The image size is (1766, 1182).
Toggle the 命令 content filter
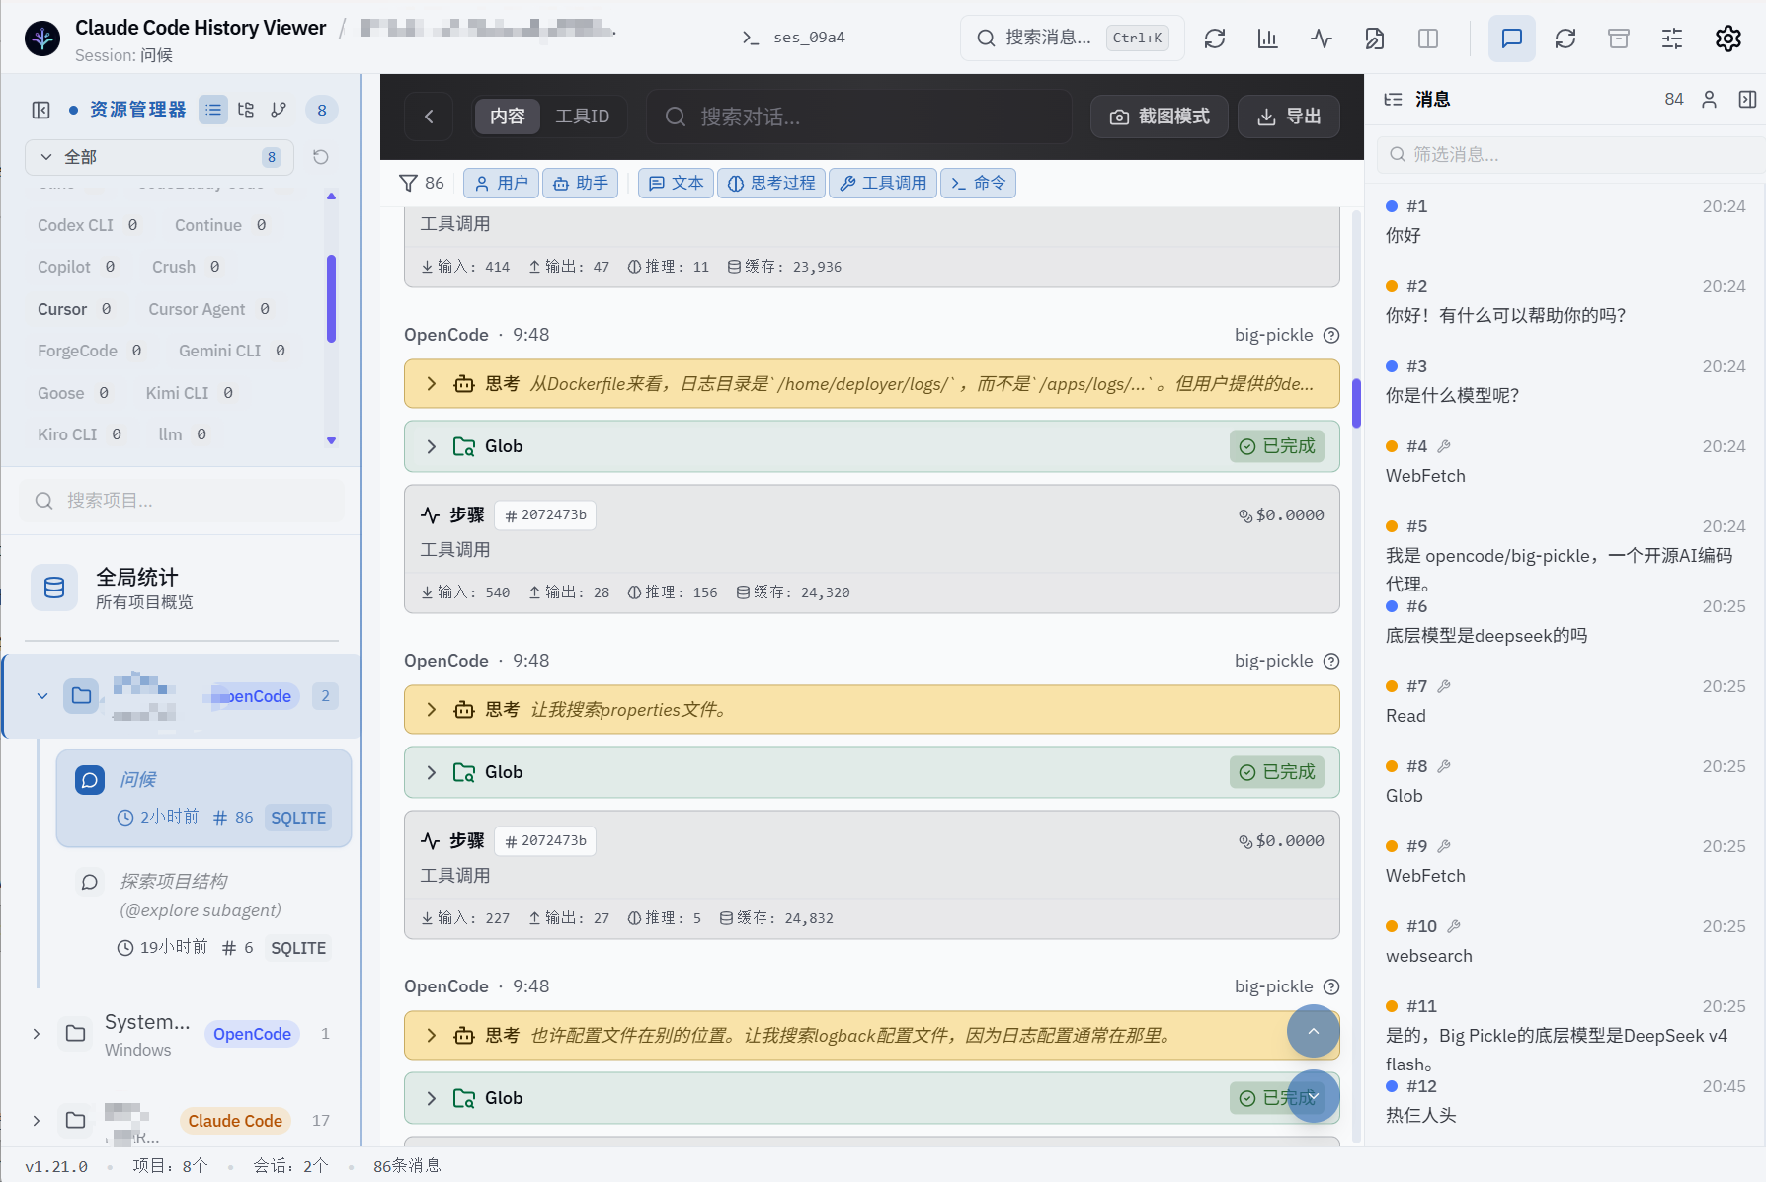[978, 183]
